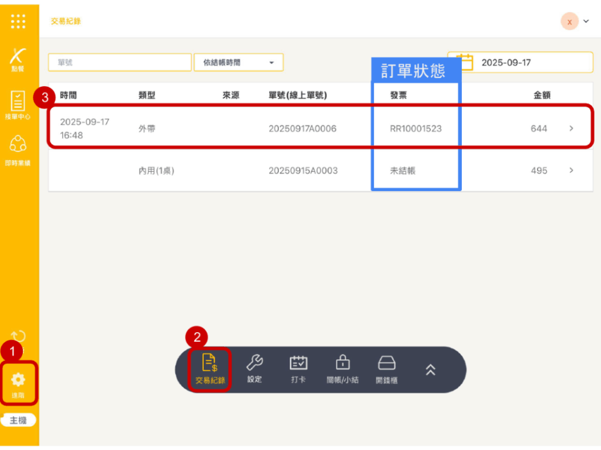Open the app grid menu icon
601x450 pixels.
[x=18, y=22]
